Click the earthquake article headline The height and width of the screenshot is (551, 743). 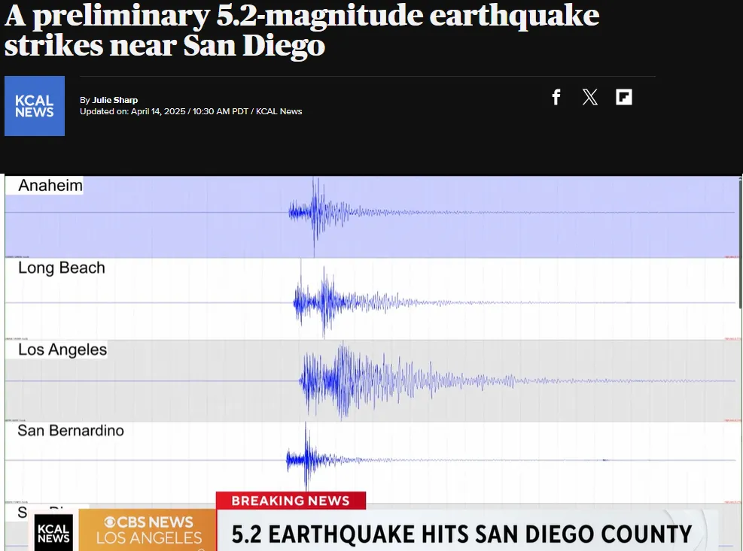[301, 30]
